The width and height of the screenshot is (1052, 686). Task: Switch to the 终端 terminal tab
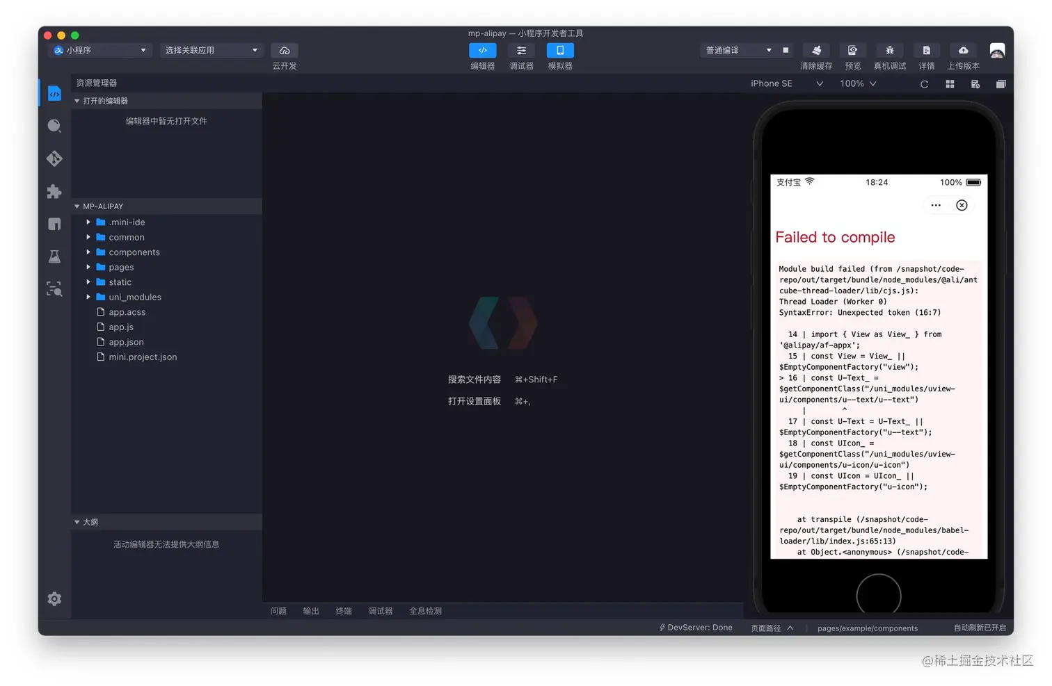[344, 611]
